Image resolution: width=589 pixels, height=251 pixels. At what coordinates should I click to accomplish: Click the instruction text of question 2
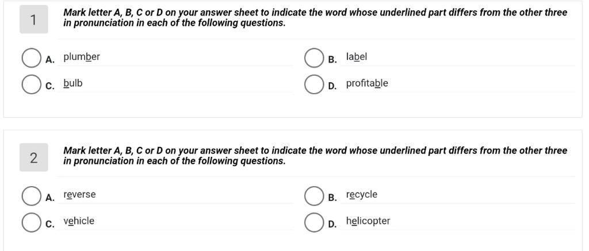[315, 156]
